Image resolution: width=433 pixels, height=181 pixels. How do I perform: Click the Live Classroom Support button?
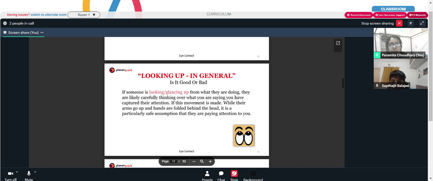(x=390, y=15)
